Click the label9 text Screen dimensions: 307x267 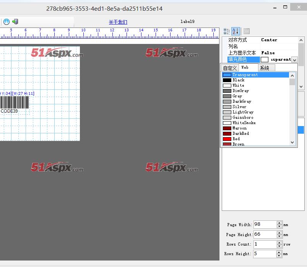click(187, 21)
